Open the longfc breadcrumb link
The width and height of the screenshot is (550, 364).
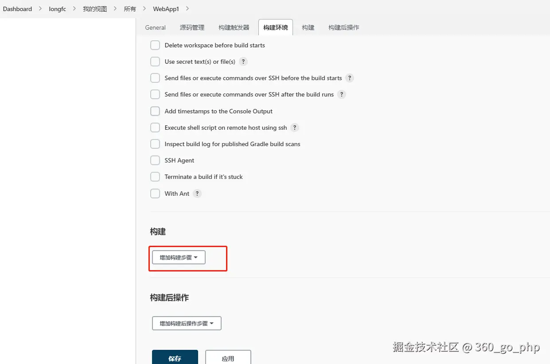pos(58,9)
